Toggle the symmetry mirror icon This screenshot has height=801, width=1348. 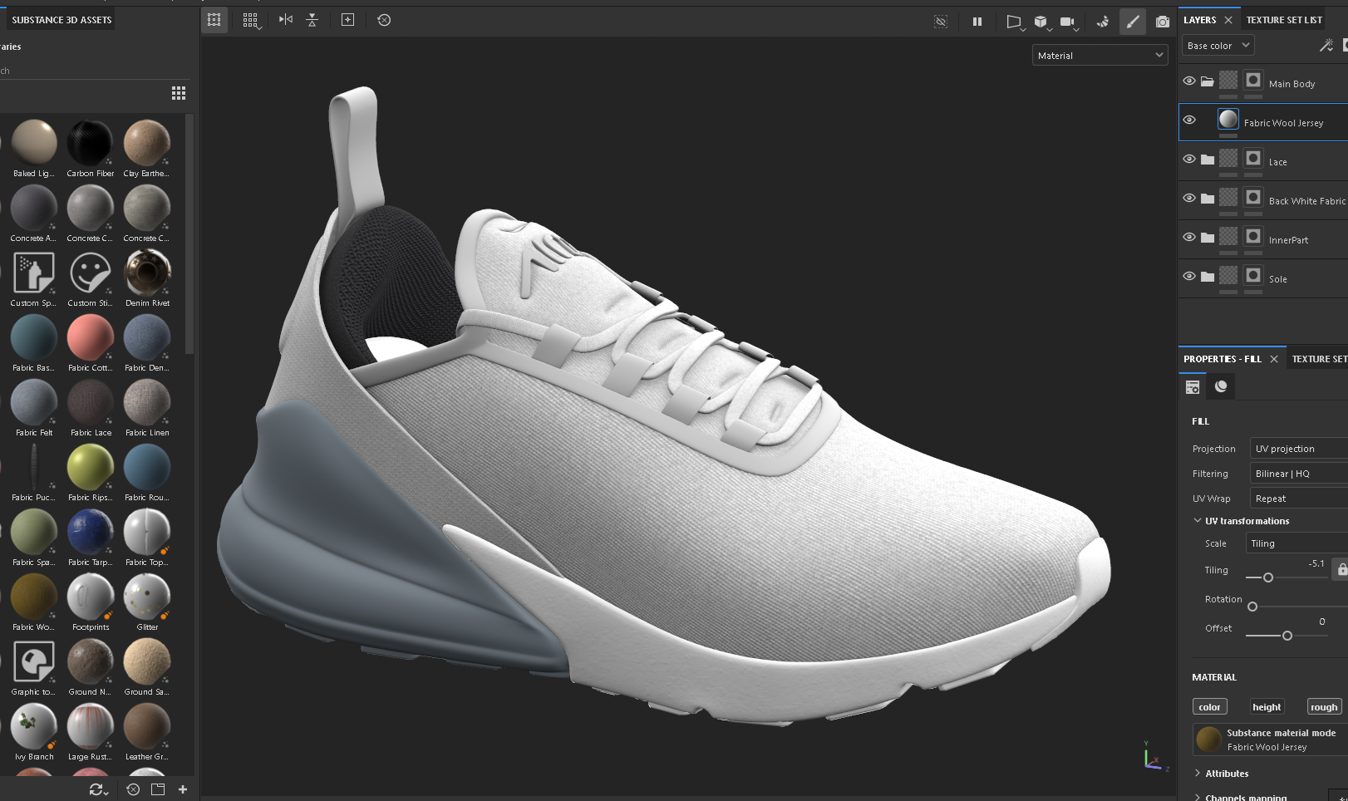(286, 20)
